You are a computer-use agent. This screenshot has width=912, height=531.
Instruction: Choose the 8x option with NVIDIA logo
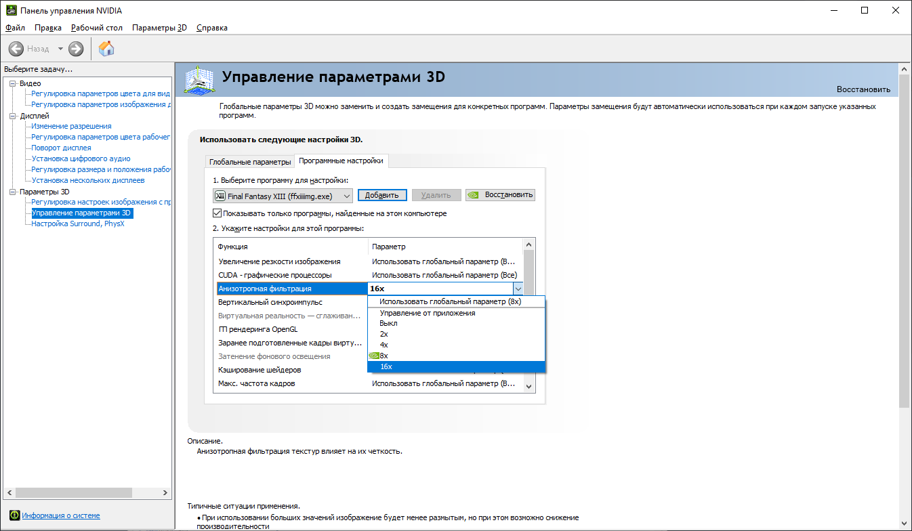[x=456, y=356]
